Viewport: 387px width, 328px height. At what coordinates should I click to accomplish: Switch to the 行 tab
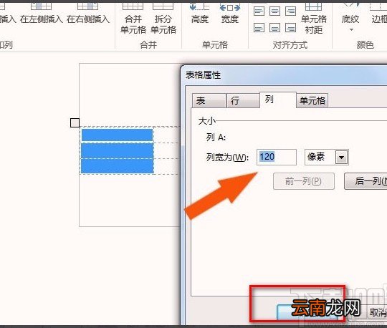pos(243,100)
